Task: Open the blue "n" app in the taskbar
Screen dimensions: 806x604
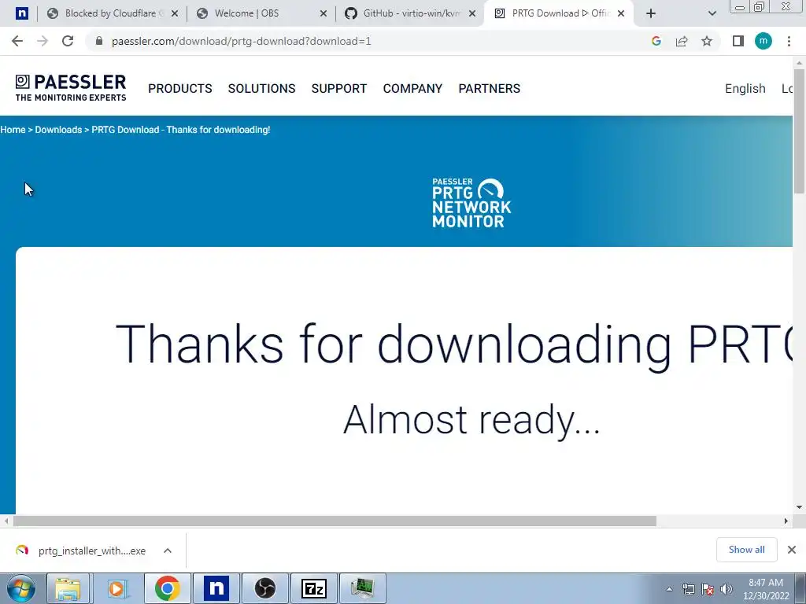Action: tap(216, 588)
